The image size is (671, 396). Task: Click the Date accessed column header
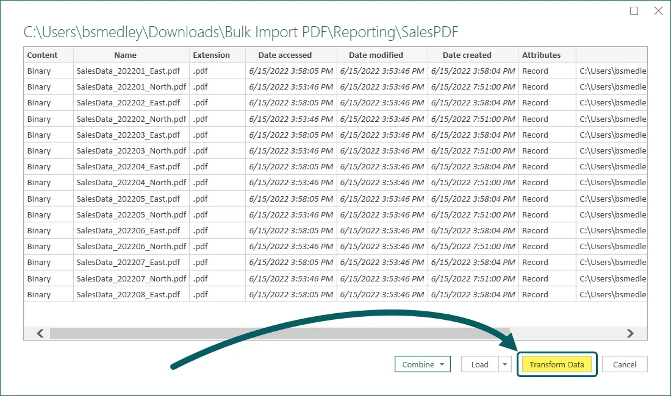285,55
